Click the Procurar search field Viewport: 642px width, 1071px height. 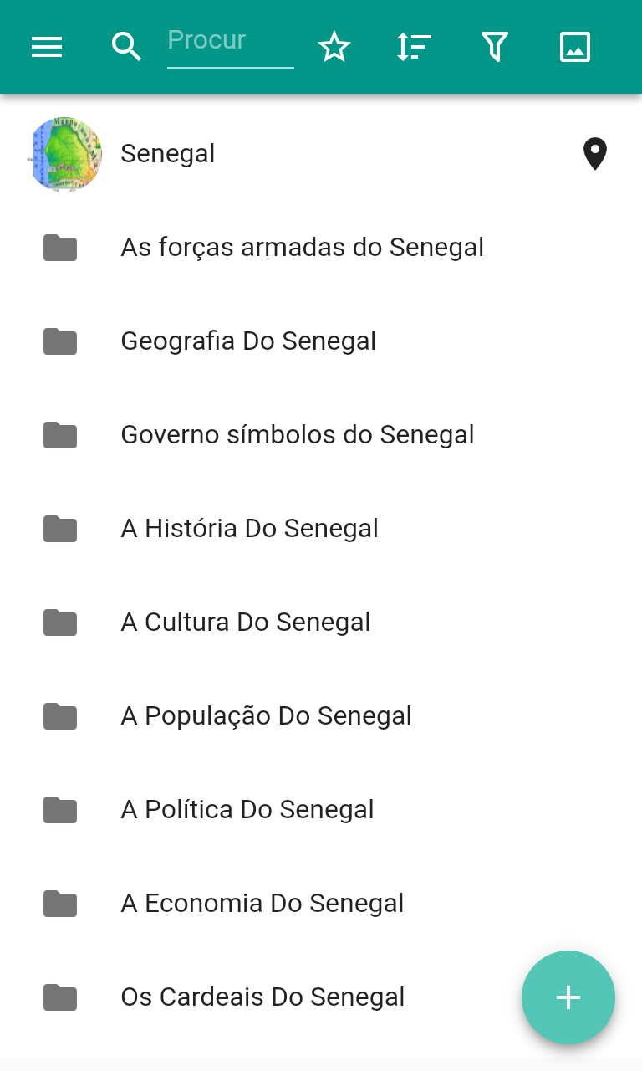(230, 42)
